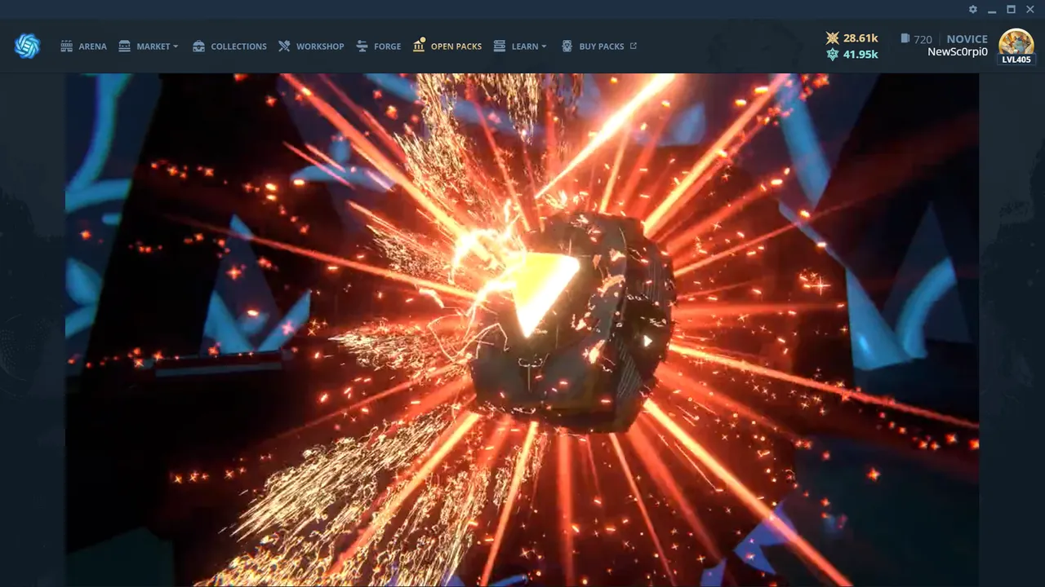Close the application window
The height and width of the screenshot is (587, 1045).
(1029, 9)
